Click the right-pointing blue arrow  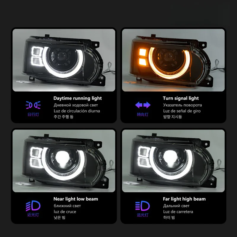[x=147, y=105]
